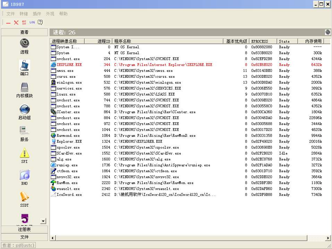
Task: Select the services.exe process row
Action: pos(186,88)
